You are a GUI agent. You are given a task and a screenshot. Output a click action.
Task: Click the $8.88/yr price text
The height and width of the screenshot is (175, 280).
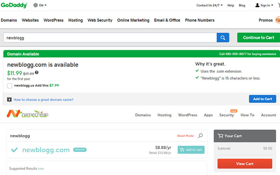[163, 147]
